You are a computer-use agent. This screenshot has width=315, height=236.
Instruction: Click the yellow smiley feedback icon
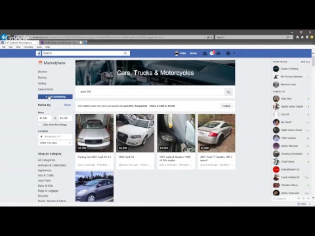(x=312, y=37)
